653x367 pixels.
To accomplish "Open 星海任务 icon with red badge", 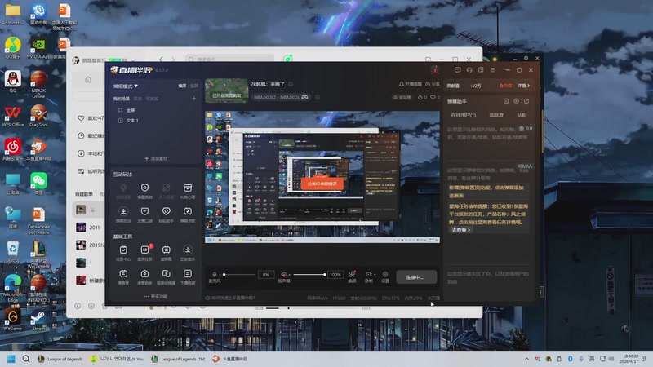I will click(x=144, y=250).
